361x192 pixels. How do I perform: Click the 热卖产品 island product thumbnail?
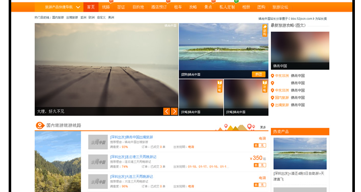[300, 153]
